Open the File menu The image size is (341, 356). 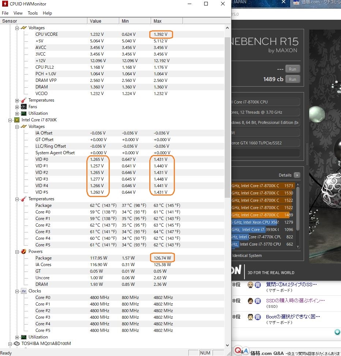pos(5,13)
